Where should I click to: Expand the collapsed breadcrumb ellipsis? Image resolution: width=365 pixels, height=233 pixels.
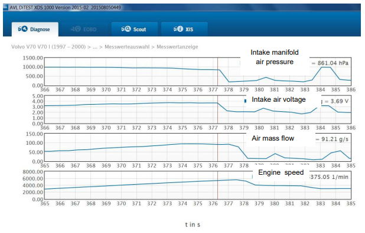coord(95,47)
